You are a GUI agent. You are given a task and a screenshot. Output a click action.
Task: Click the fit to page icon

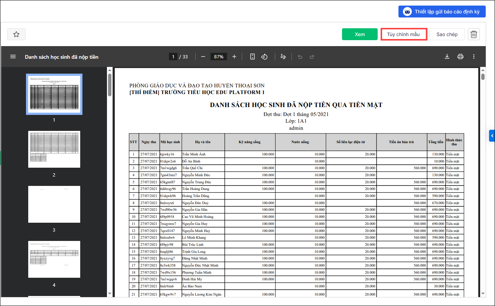(253, 57)
